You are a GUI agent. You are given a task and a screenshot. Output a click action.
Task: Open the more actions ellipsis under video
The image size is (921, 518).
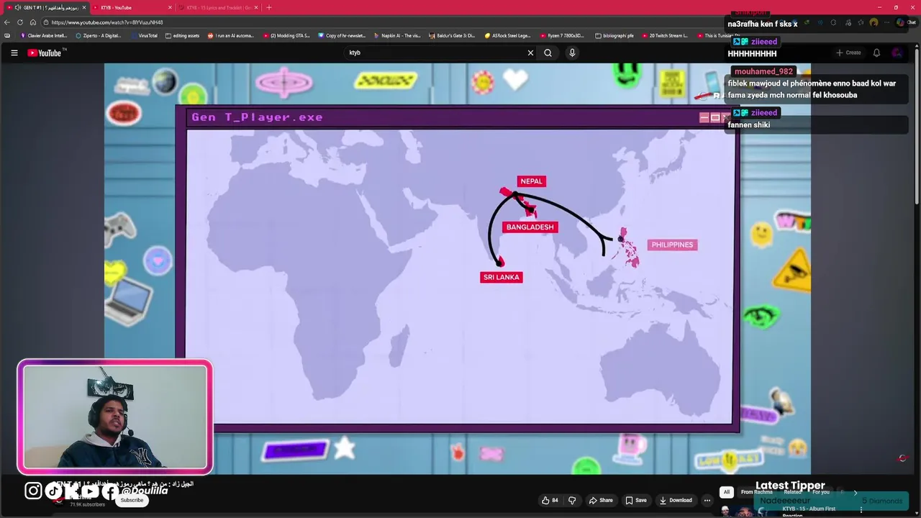point(707,500)
